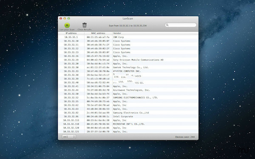255x159 pixels.
Task: Select the row with IP 10.33.32.1
Action: tap(128, 37)
